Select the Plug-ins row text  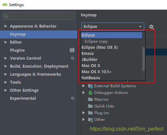click(102, 113)
